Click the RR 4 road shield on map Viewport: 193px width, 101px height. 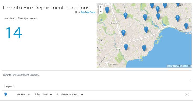(100, 40)
